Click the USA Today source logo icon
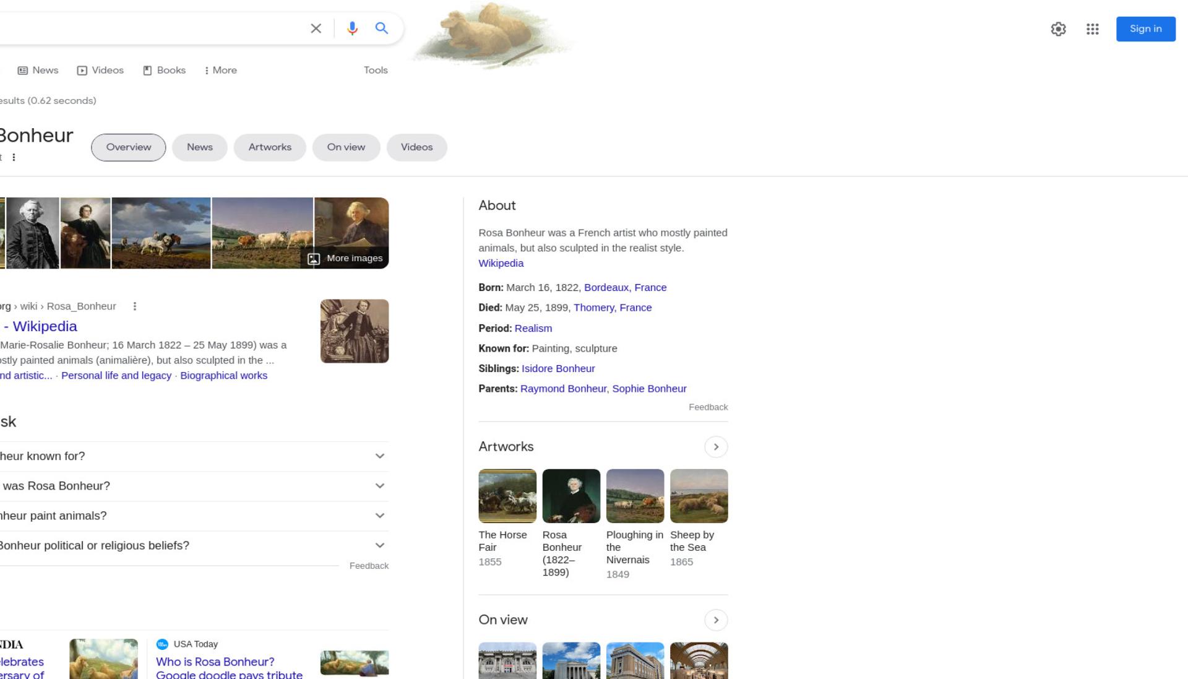This screenshot has width=1188, height=679. coord(162,644)
